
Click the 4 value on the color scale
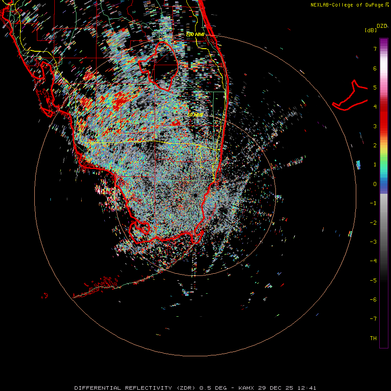pyautogui.click(x=375, y=107)
